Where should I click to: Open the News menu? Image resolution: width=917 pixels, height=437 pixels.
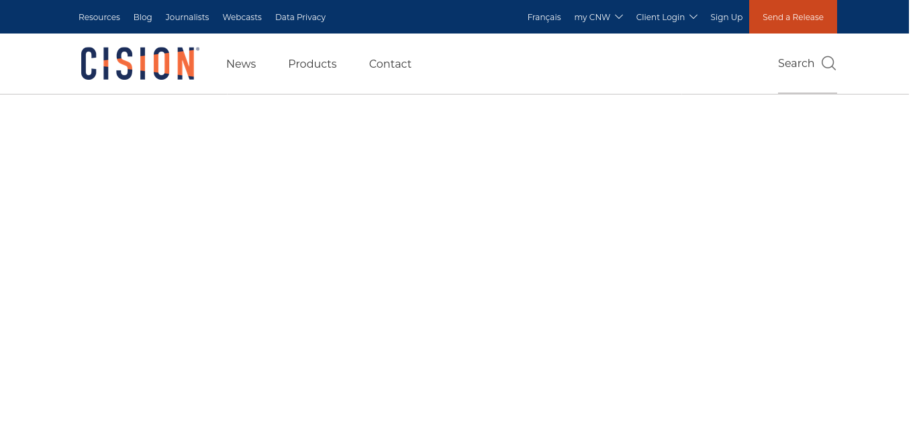241,64
